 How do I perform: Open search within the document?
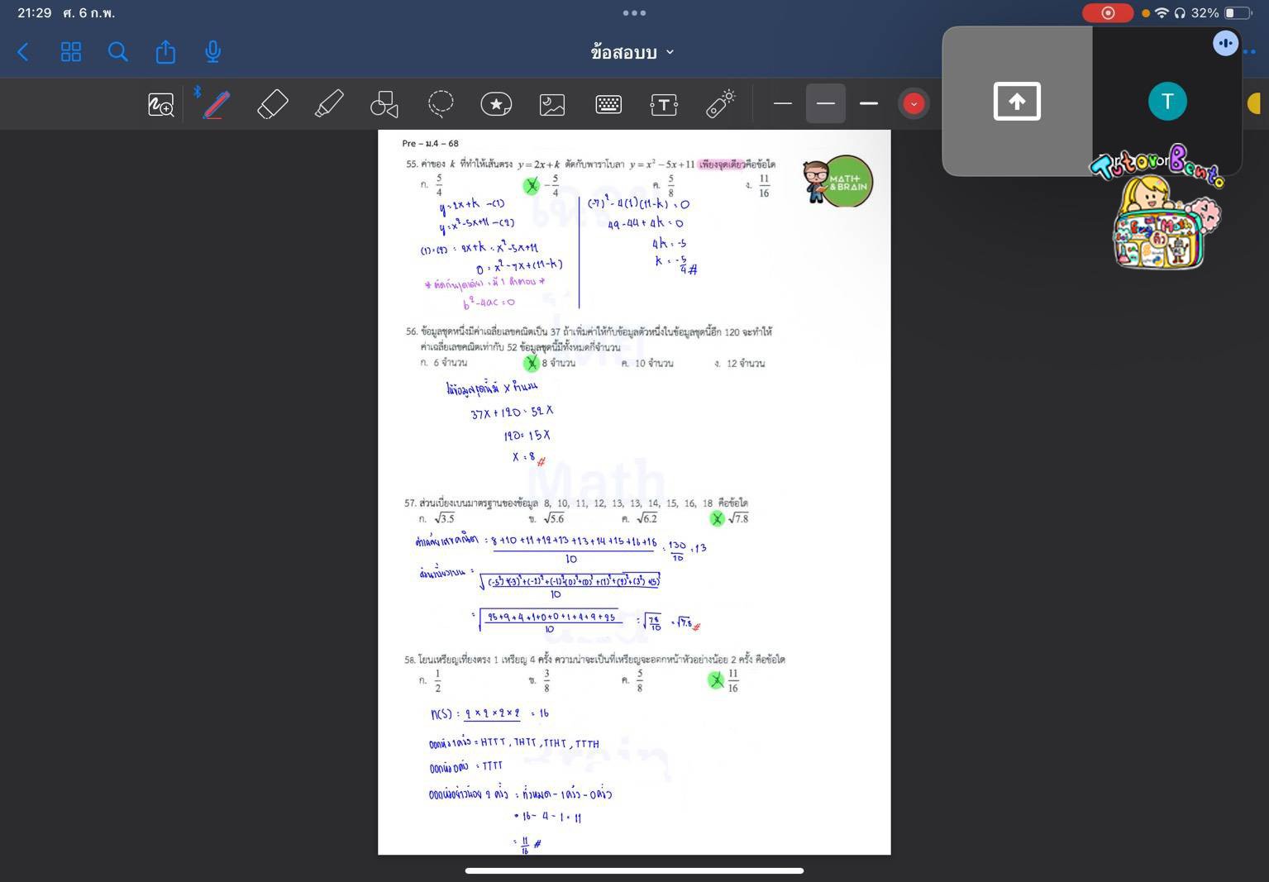(117, 52)
